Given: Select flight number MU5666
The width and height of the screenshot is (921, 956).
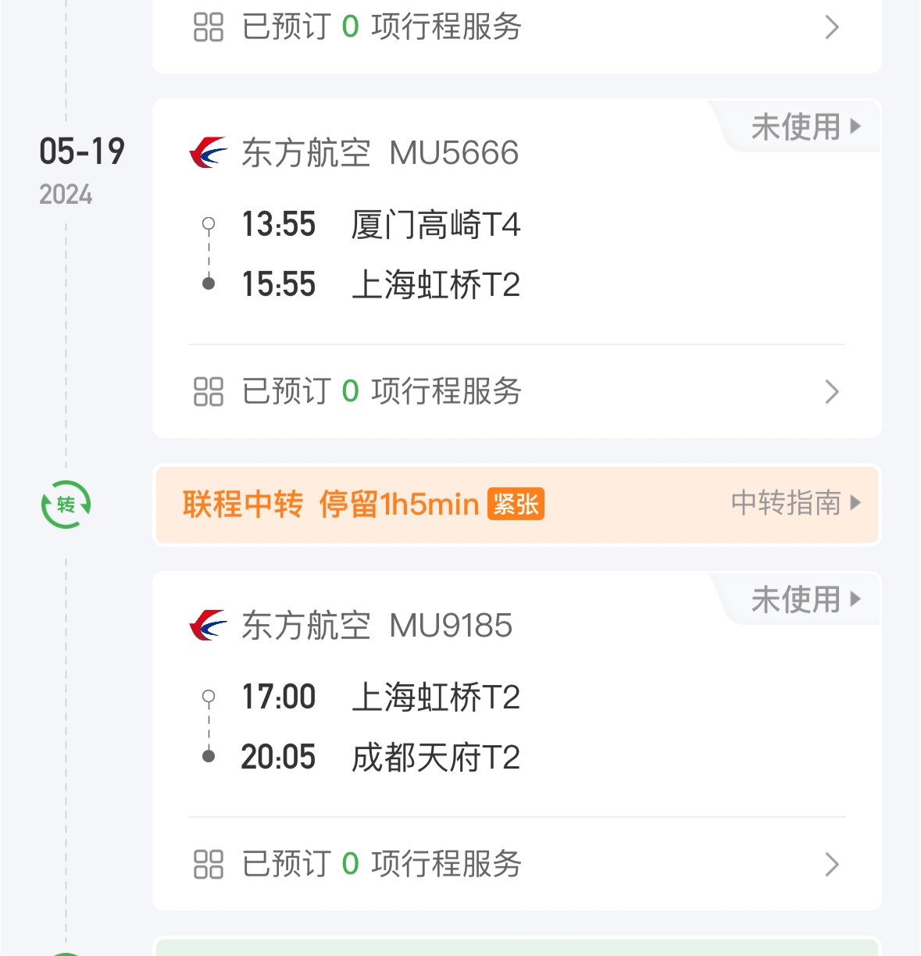Looking at the screenshot, I should (x=454, y=153).
